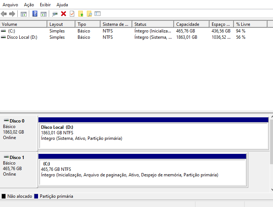Screen dimensions: 273x207
Task: Click the 1863,01 GB capacity cell
Action: pyautogui.click(x=187, y=37)
